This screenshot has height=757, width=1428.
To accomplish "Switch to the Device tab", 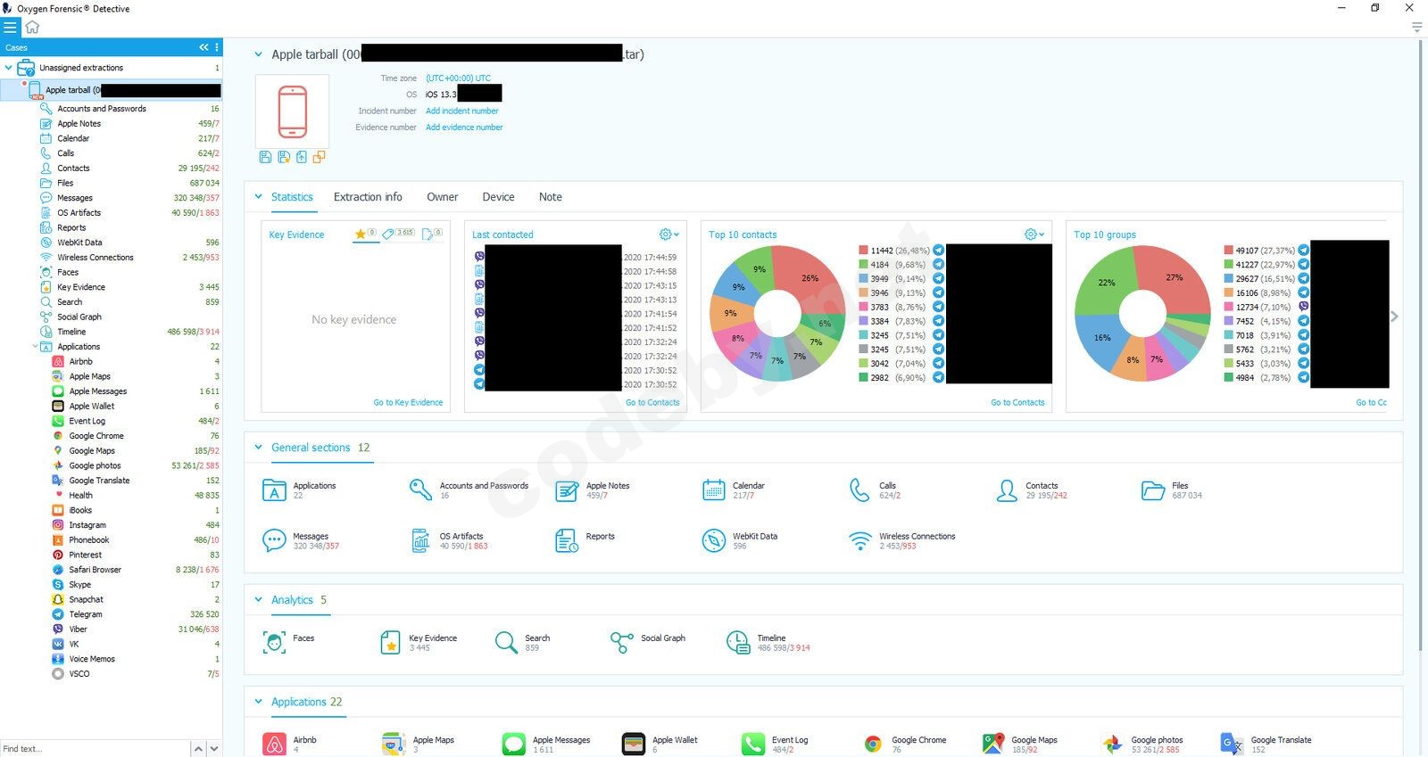I will 498,197.
